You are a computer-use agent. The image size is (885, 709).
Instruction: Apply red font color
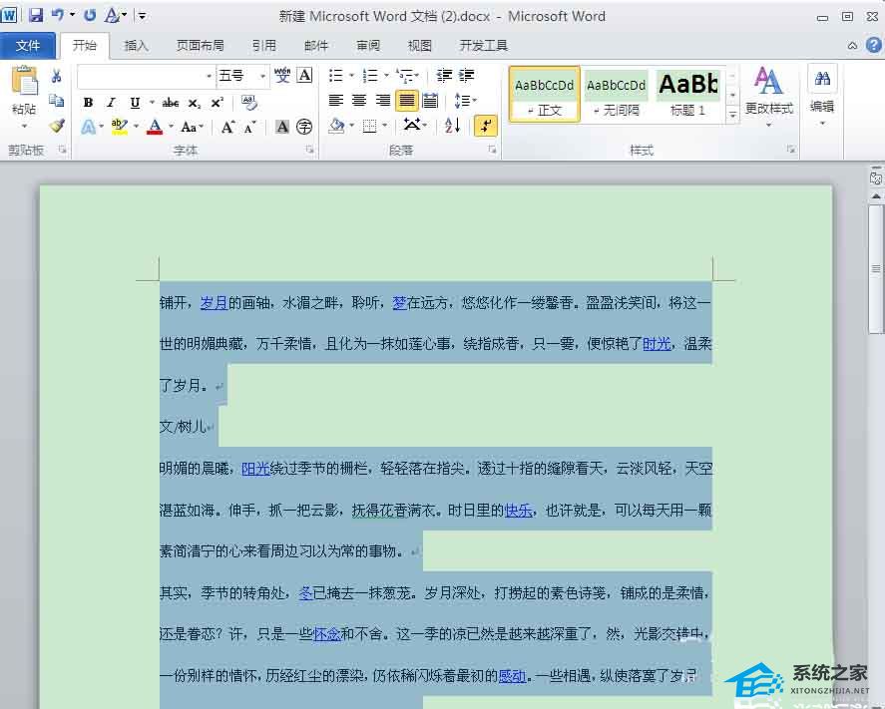(x=154, y=127)
